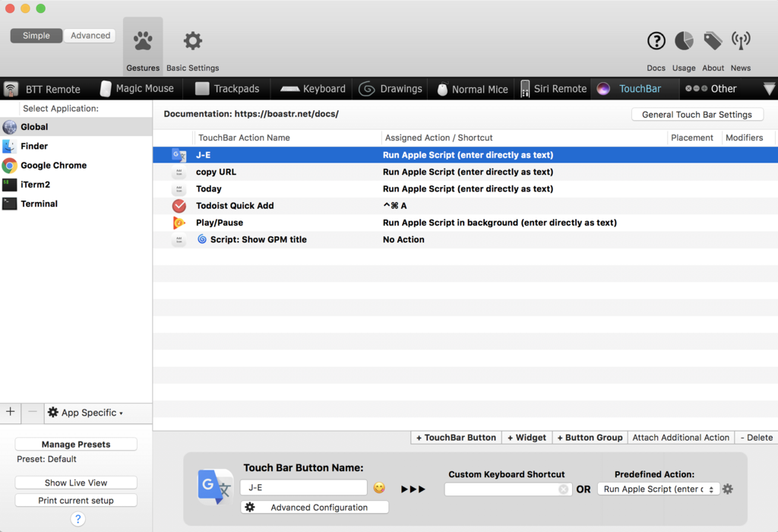This screenshot has height=532, width=778.
Task: Select the Terminal app icon
Action: (x=9, y=204)
